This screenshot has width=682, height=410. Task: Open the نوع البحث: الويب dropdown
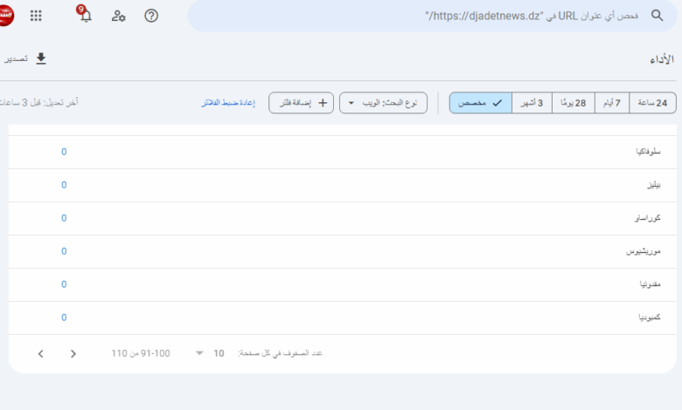pos(384,103)
